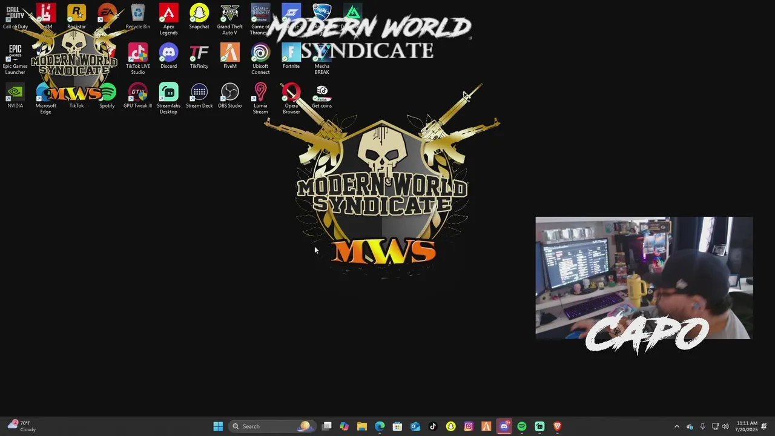Launch Streamlabs Desktop from the desktop
This screenshot has width=775, height=436.
click(168, 99)
